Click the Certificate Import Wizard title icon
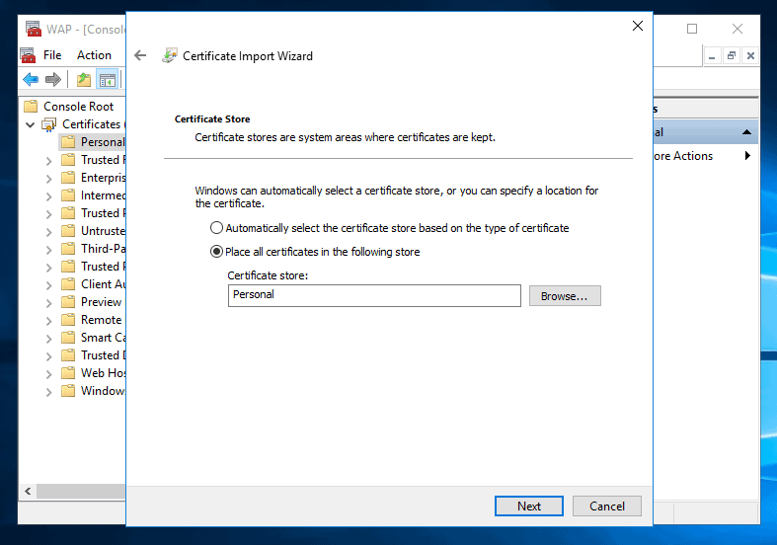The height and width of the screenshot is (545, 777). coord(170,55)
